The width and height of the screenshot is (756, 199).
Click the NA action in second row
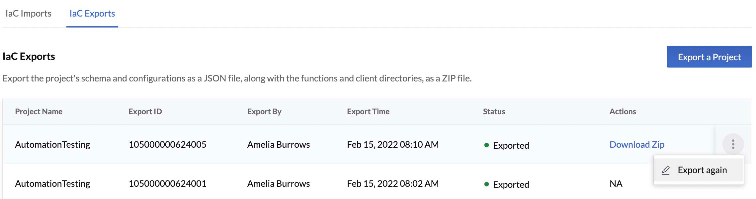tap(616, 183)
